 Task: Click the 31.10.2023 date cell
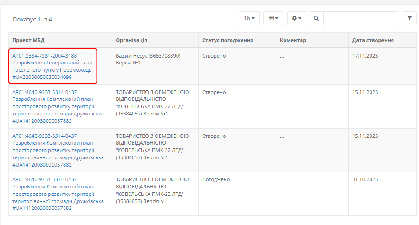(x=365, y=180)
